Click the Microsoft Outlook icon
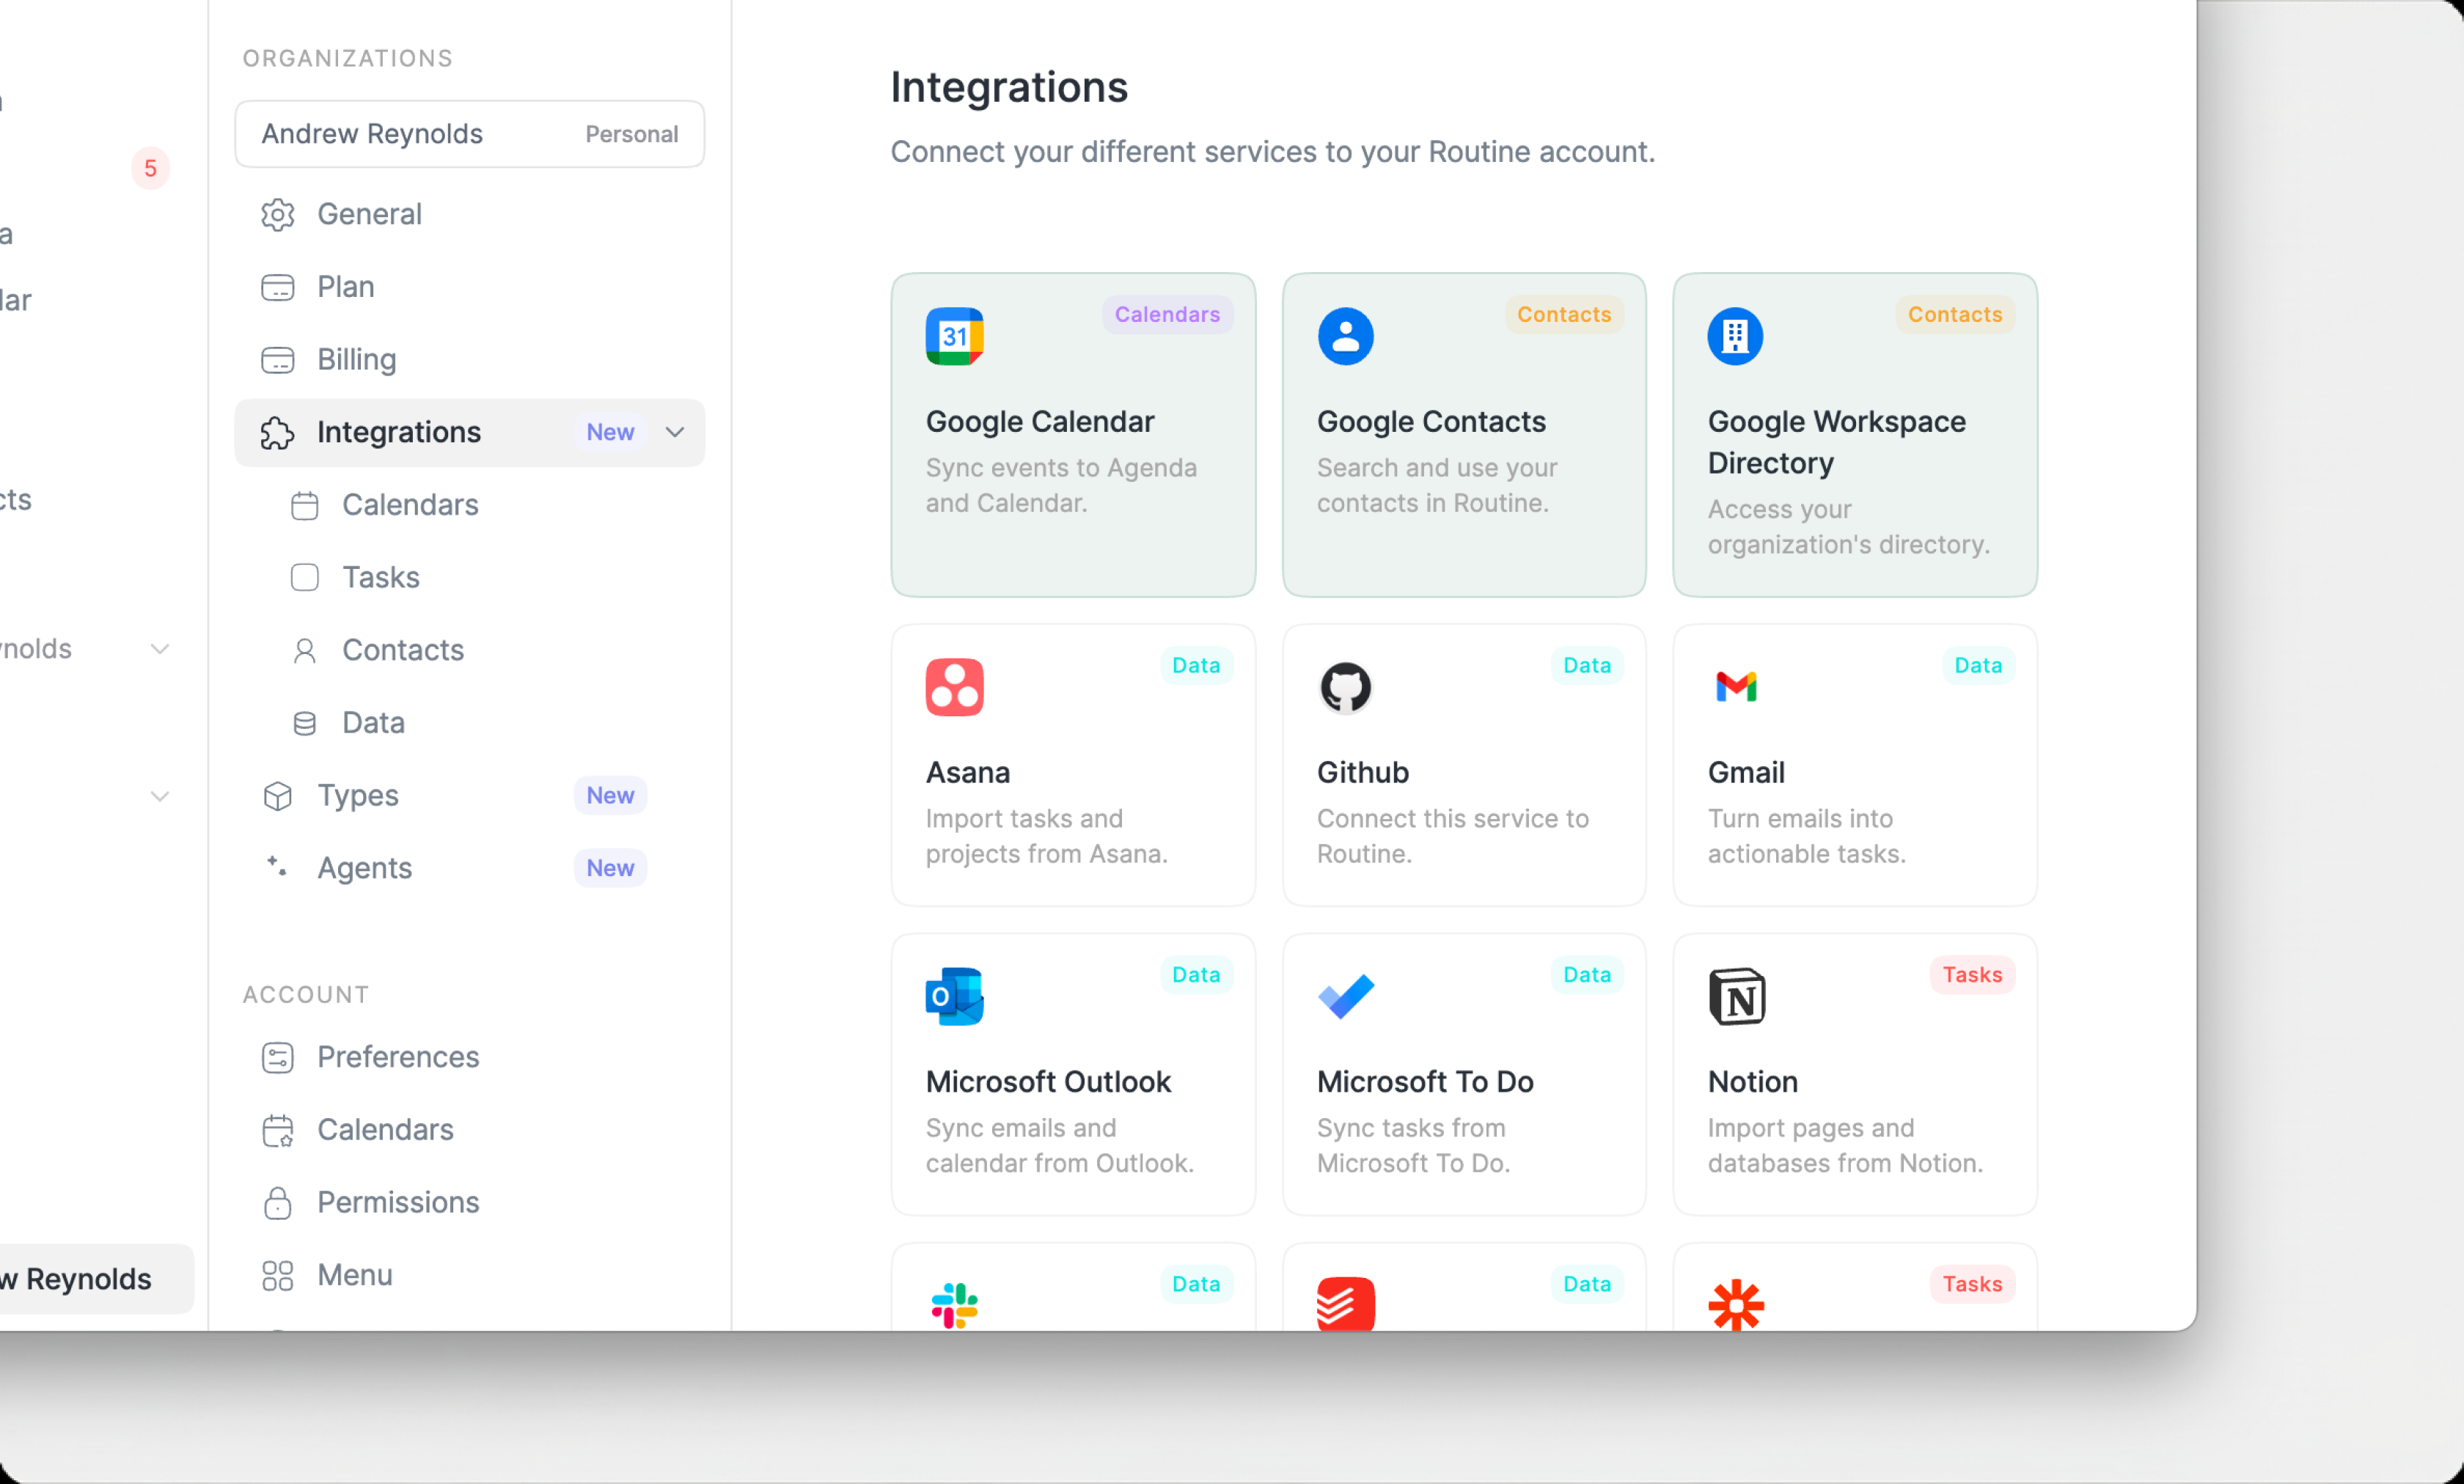Screen dimensions: 2464x1484 [x=954, y=996]
